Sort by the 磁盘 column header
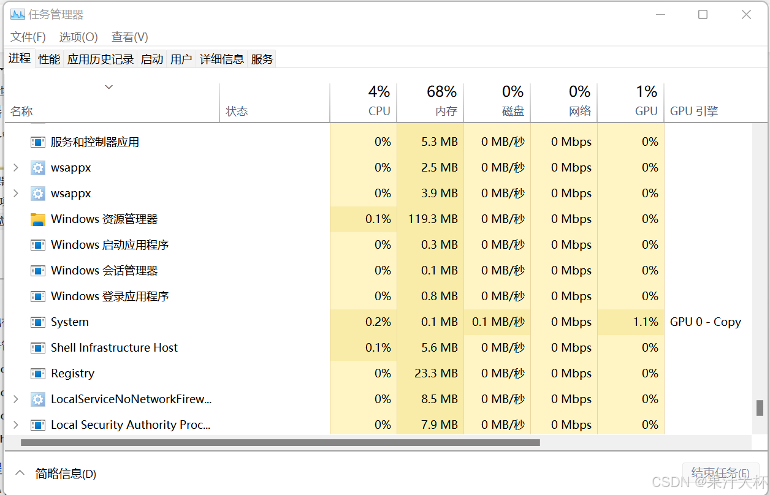 click(497, 103)
